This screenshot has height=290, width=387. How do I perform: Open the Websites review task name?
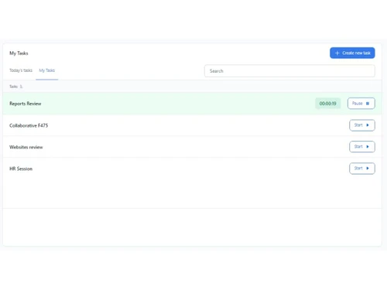(x=26, y=147)
